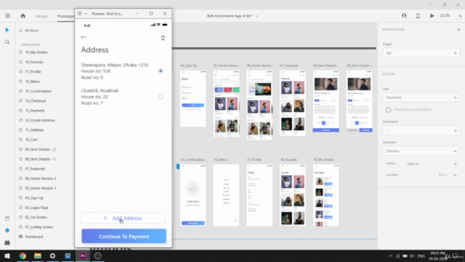Click the artboard icon beside 19_My Orders

tap(20, 52)
